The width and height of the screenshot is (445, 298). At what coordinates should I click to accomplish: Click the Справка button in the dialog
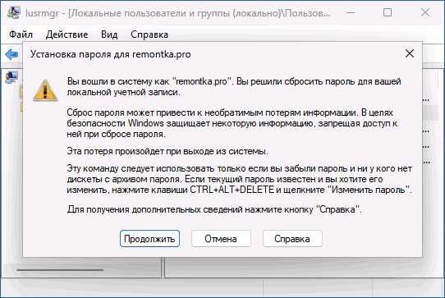click(x=292, y=239)
